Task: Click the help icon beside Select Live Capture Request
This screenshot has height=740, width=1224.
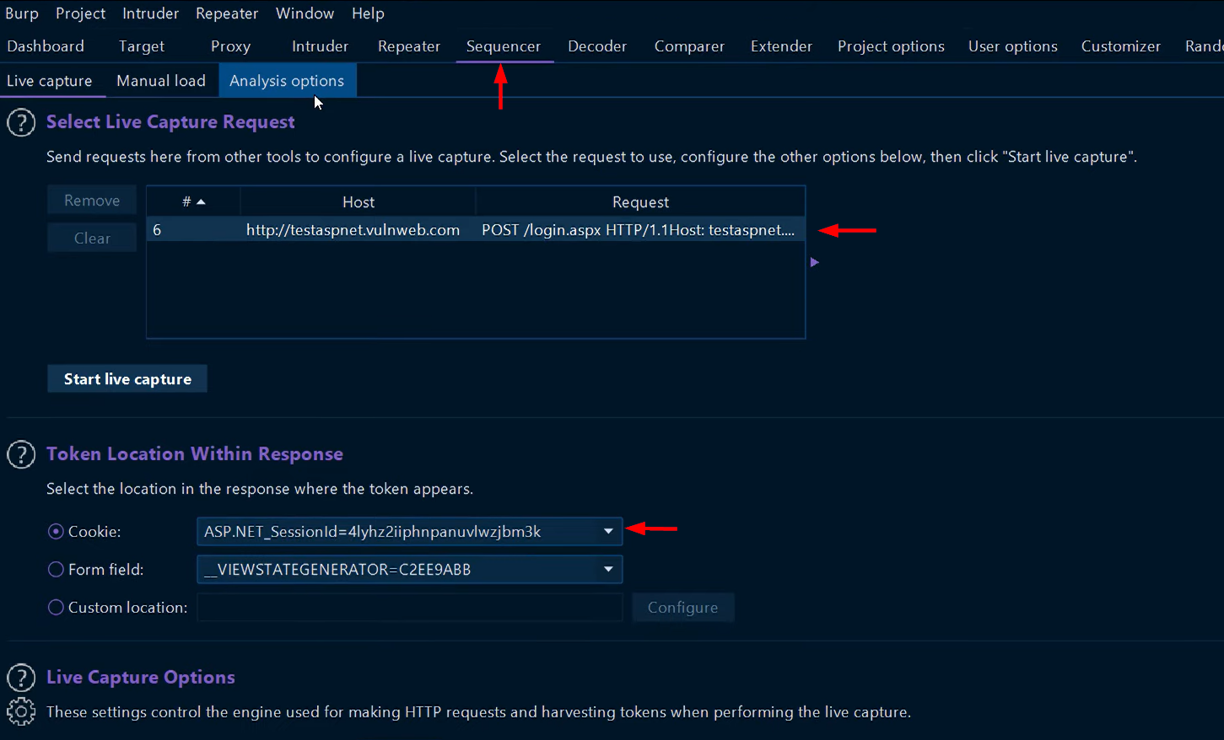Action: 20,122
